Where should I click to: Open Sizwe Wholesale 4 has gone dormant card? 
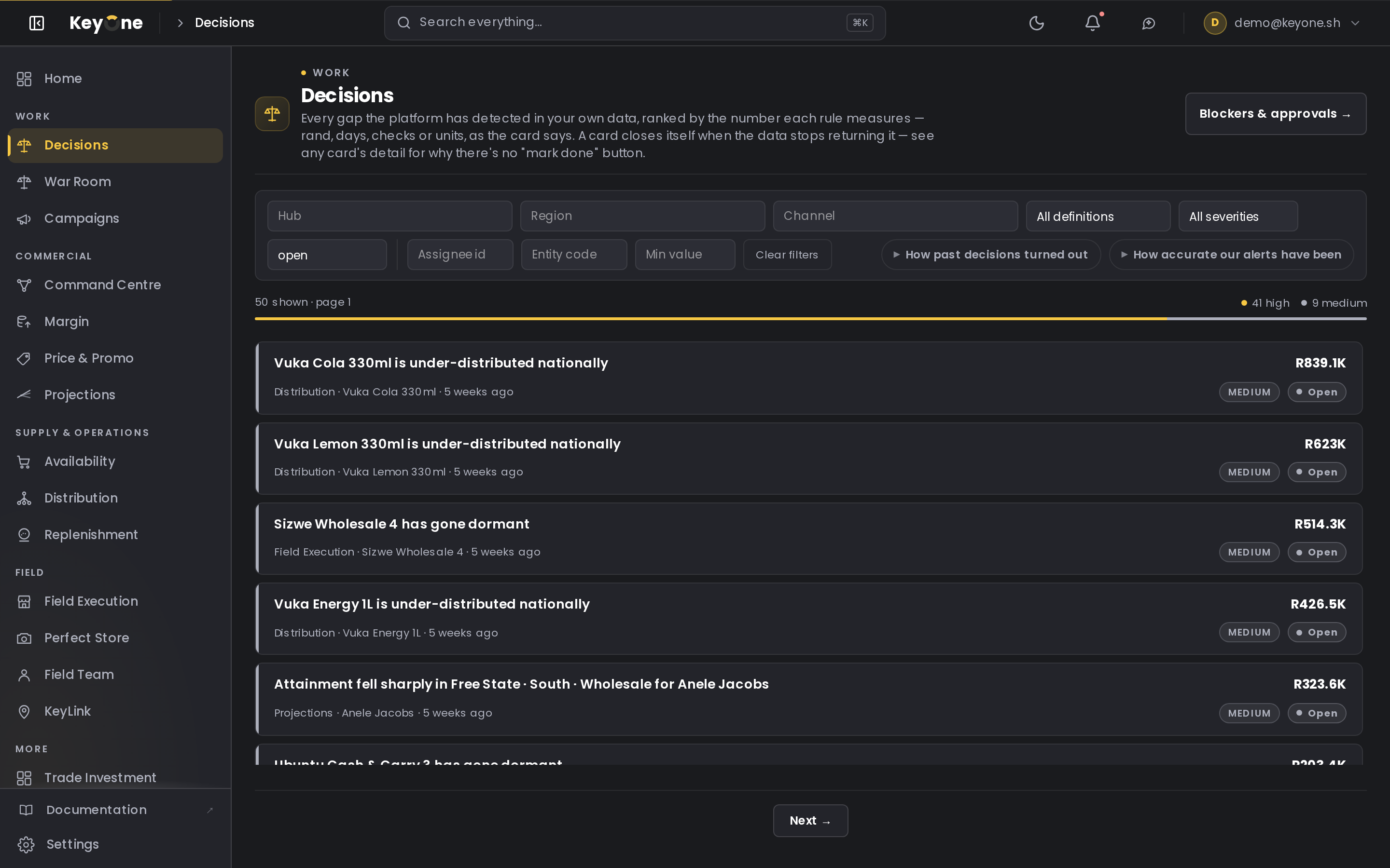[809, 539]
